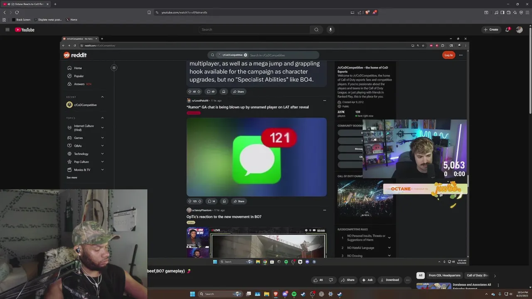532x299 pixels.
Task: Start YouTube voice search with microphone
Action: (330, 29)
